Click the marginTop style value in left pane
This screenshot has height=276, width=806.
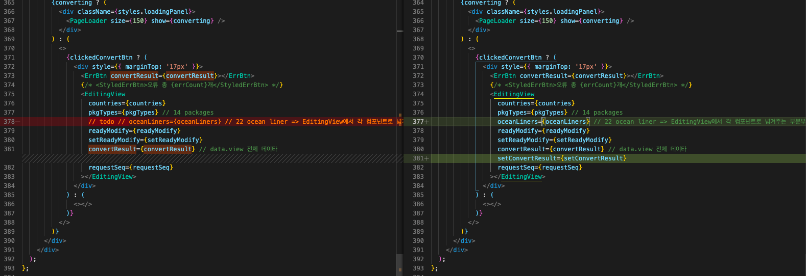177,67
